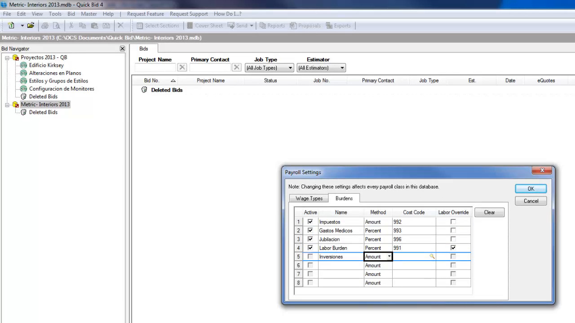Click Cost Code cell for Jubilacion
Image resolution: width=575 pixels, height=323 pixels.
click(x=413, y=239)
